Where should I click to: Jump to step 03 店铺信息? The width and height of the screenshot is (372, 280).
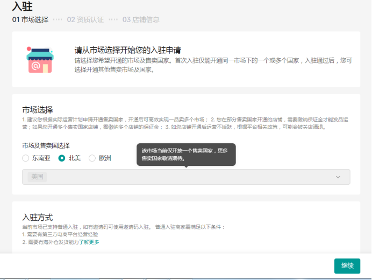point(141,19)
